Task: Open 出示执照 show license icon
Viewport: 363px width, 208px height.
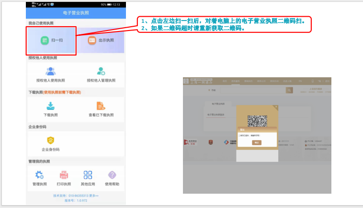Action: pyautogui.click(x=92, y=41)
